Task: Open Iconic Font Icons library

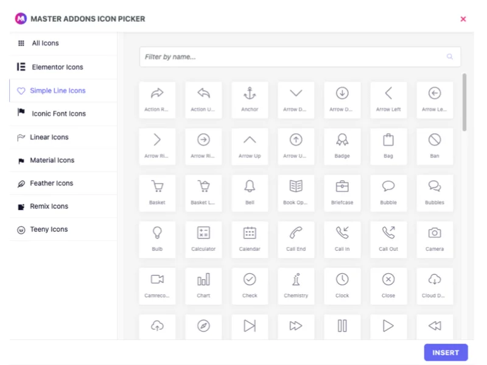Action: [63, 114]
